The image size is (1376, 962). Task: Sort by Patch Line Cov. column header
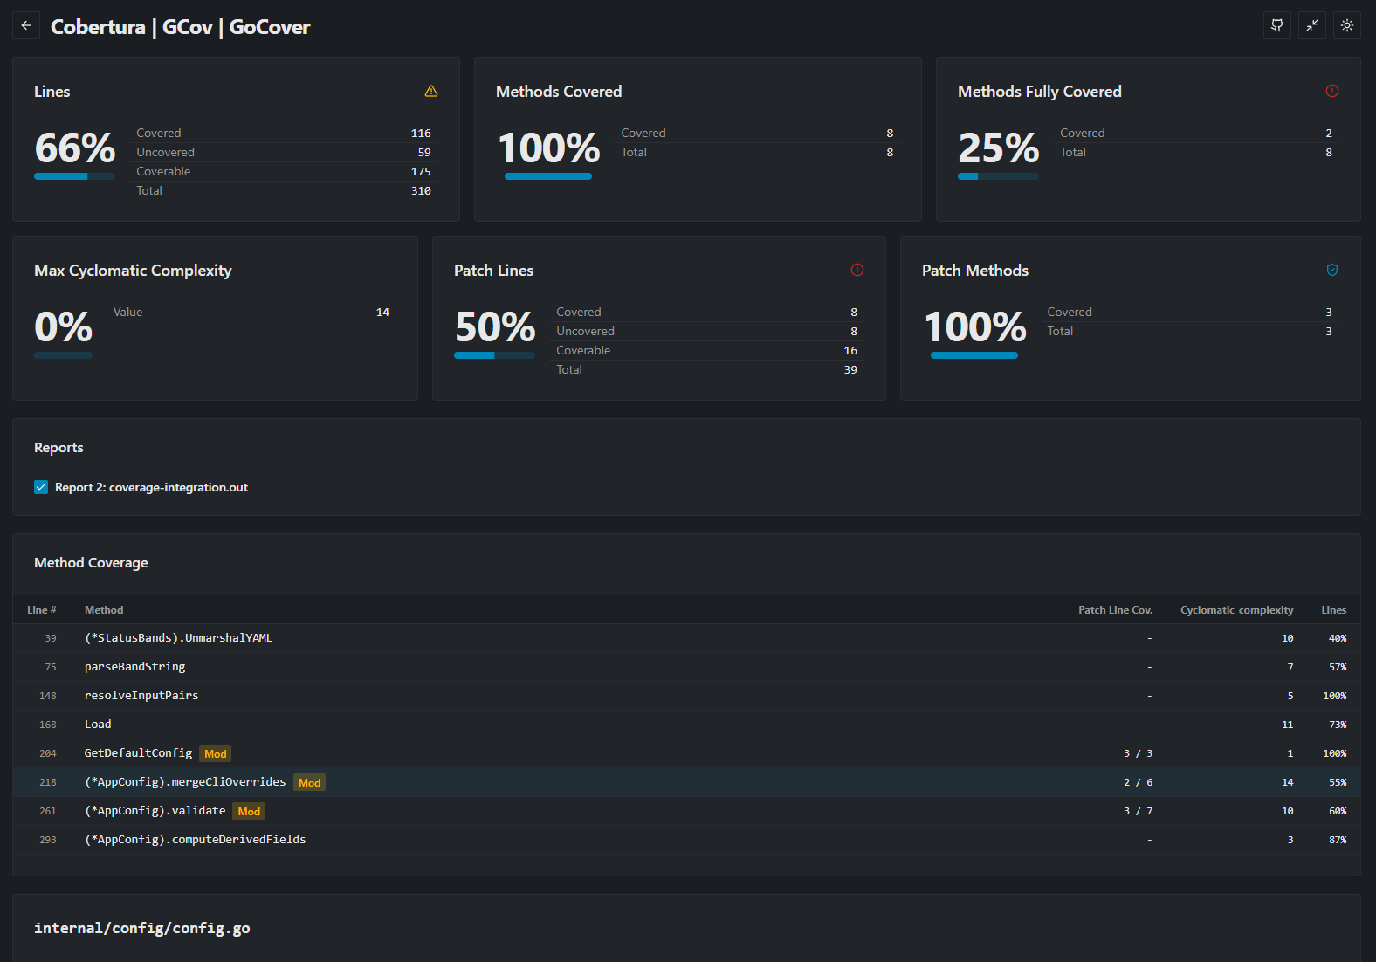tap(1115, 610)
